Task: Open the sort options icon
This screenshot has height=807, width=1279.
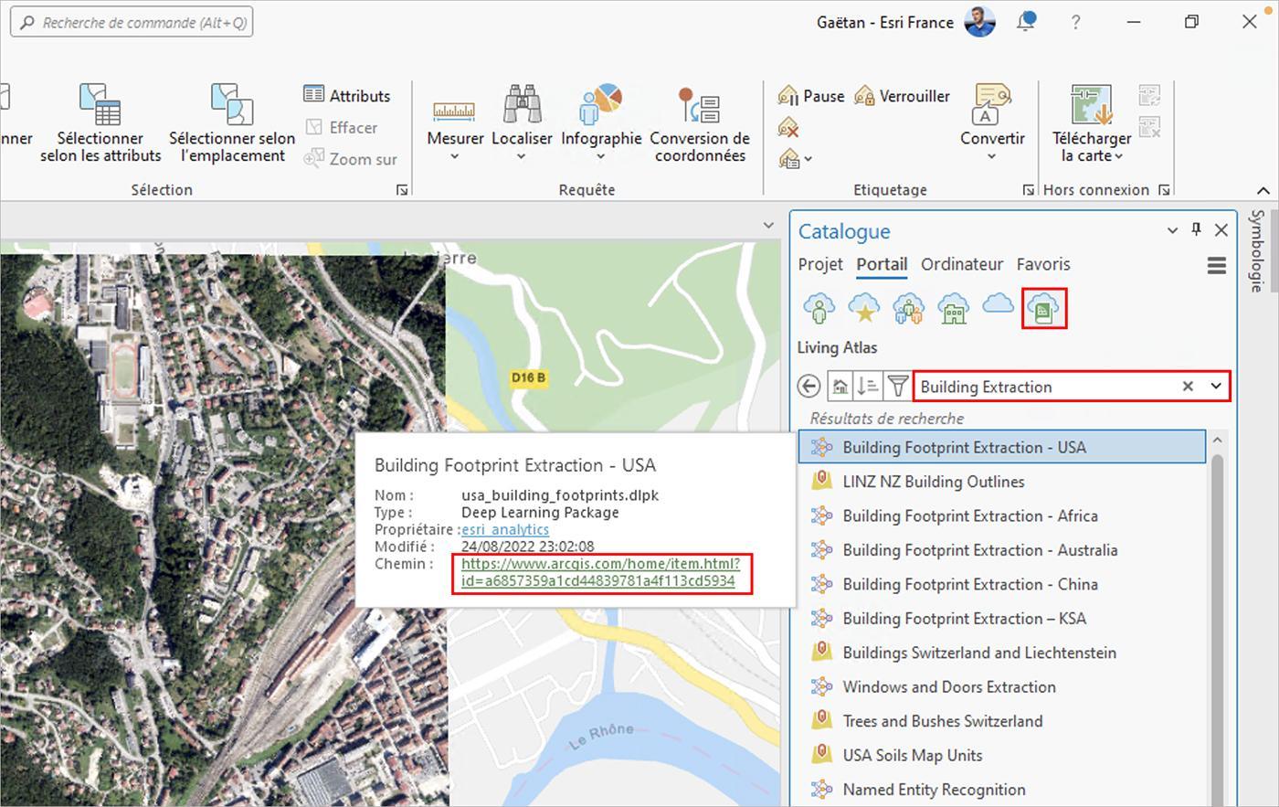Action: click(869, 387)
